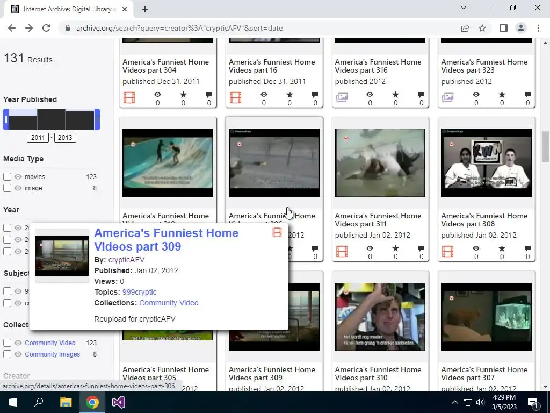This screenshot has width=550, height=413.
Task: Go forward using the browser forward arrow
Action: (x=29, y=28)
